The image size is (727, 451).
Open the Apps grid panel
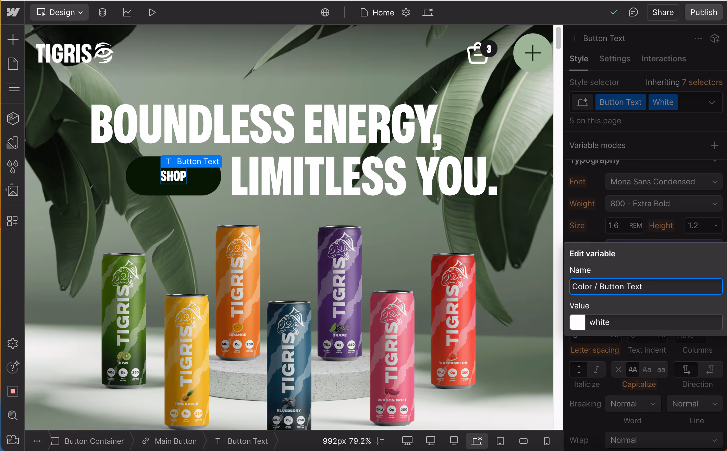point(13,221)
